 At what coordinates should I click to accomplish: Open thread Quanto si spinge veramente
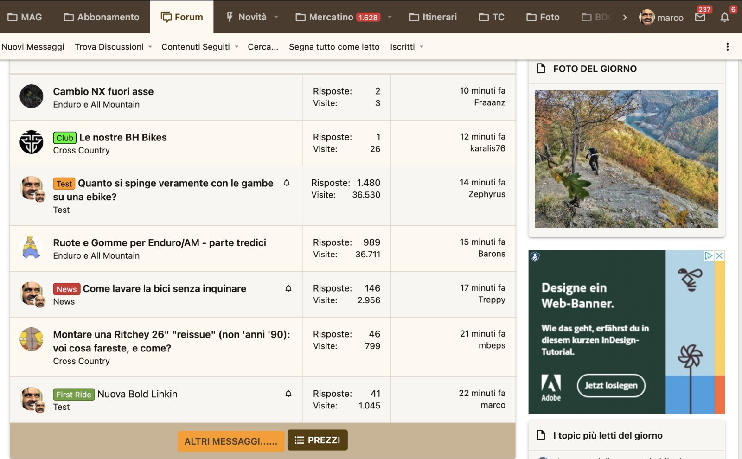coord(163,190)
